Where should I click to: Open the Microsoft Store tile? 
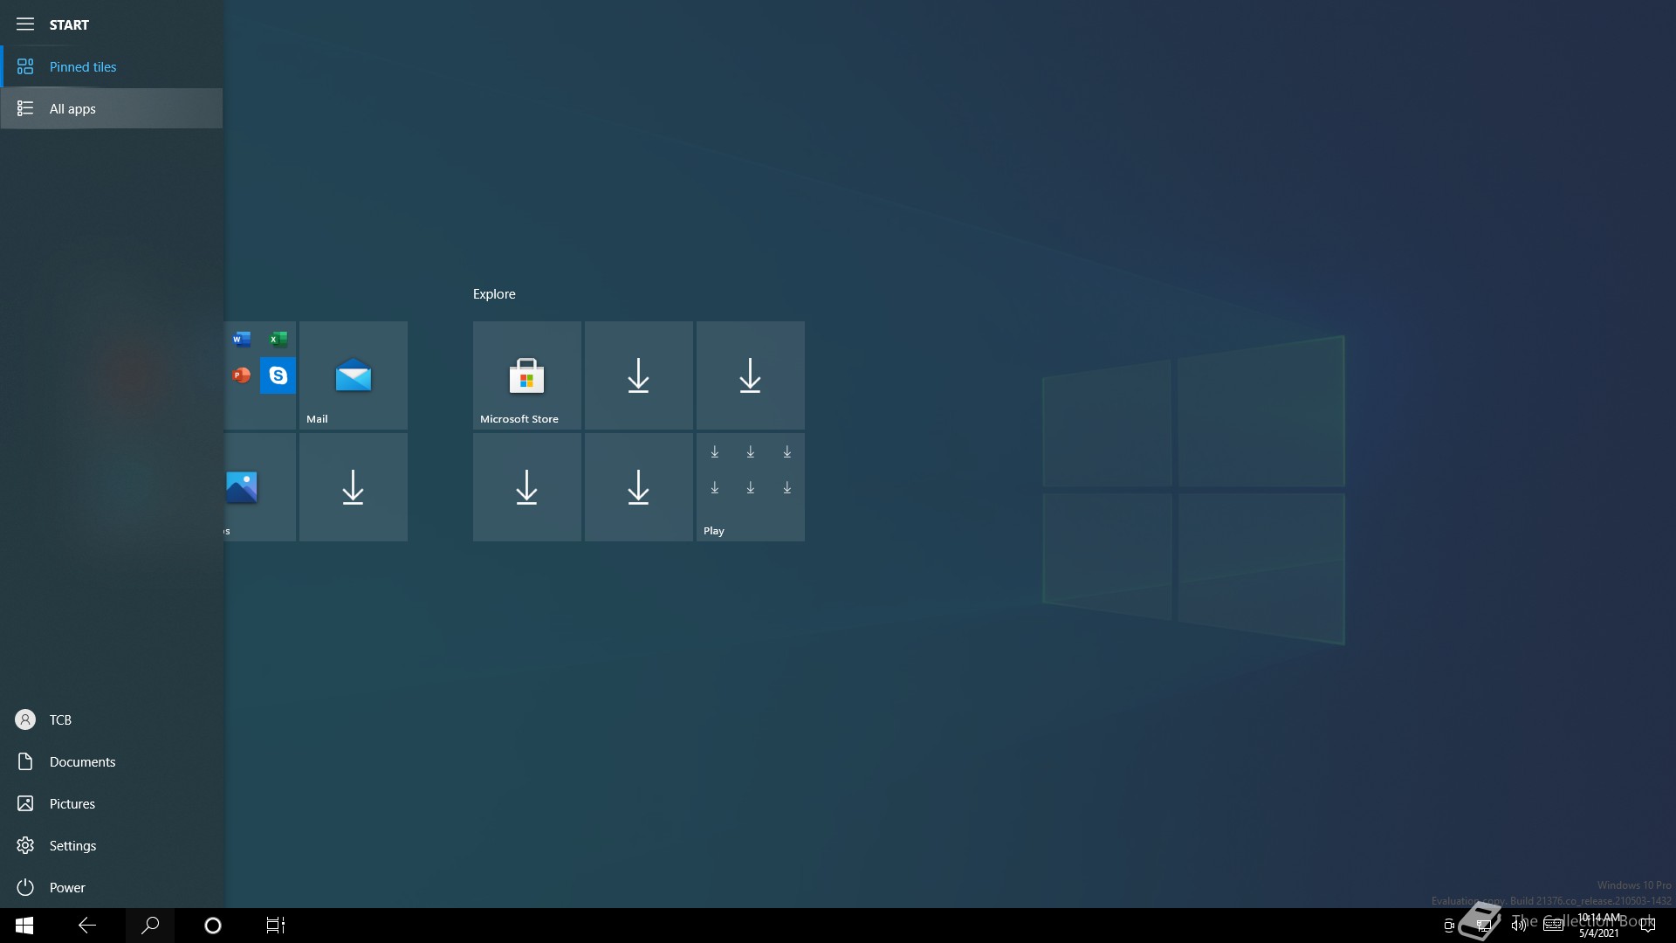click(x=527, y=375)
